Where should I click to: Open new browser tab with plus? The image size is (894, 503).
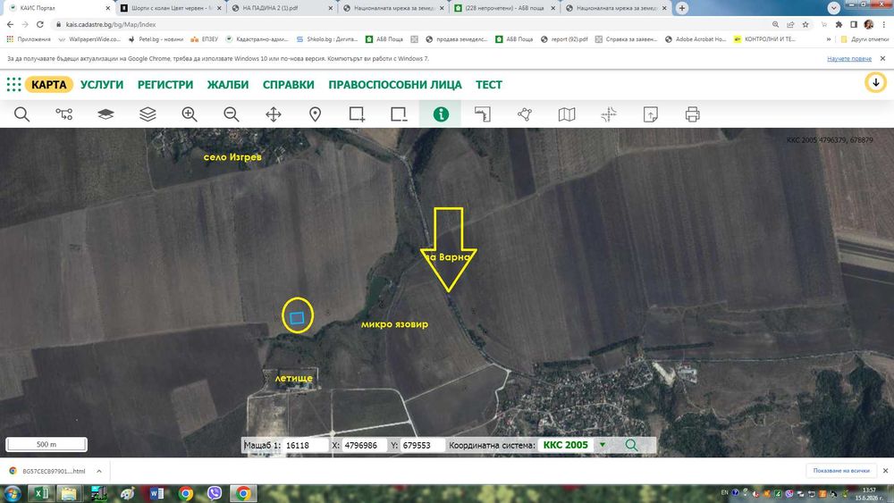click(682, 8)
